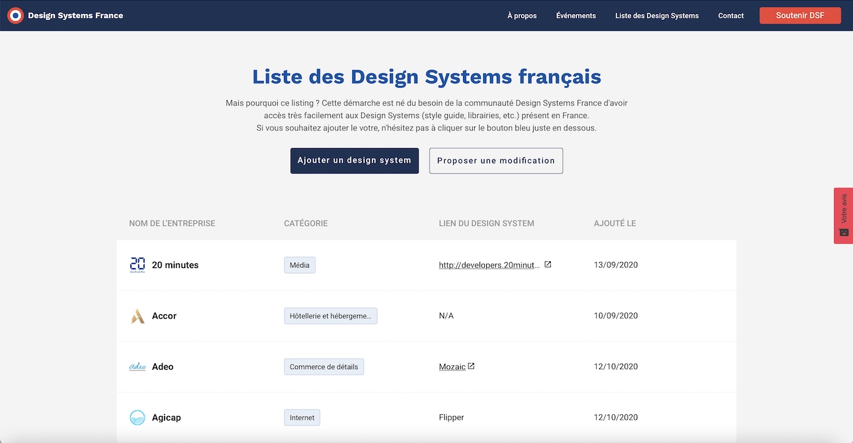Click the feedback icon on the Votre avis tab
This screenshot has height=443, width=853.
843,232
